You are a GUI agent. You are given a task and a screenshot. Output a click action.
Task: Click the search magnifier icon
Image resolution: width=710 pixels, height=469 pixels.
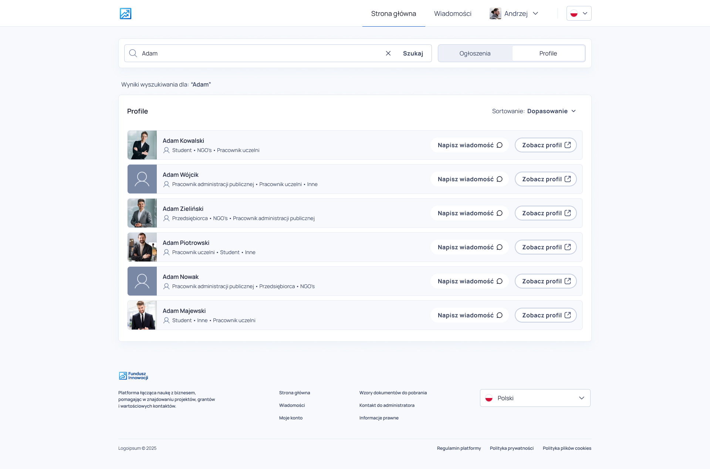[x=133, y=53]
